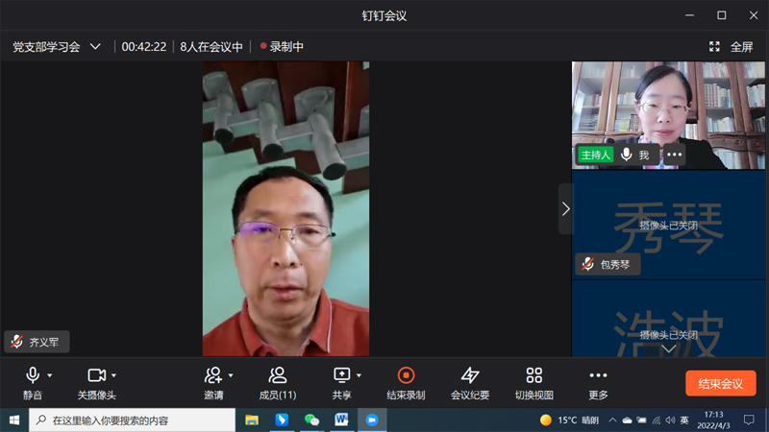Click the 主持人 host badge
Viewport: 769px width, 432px height.
point(594,155)
